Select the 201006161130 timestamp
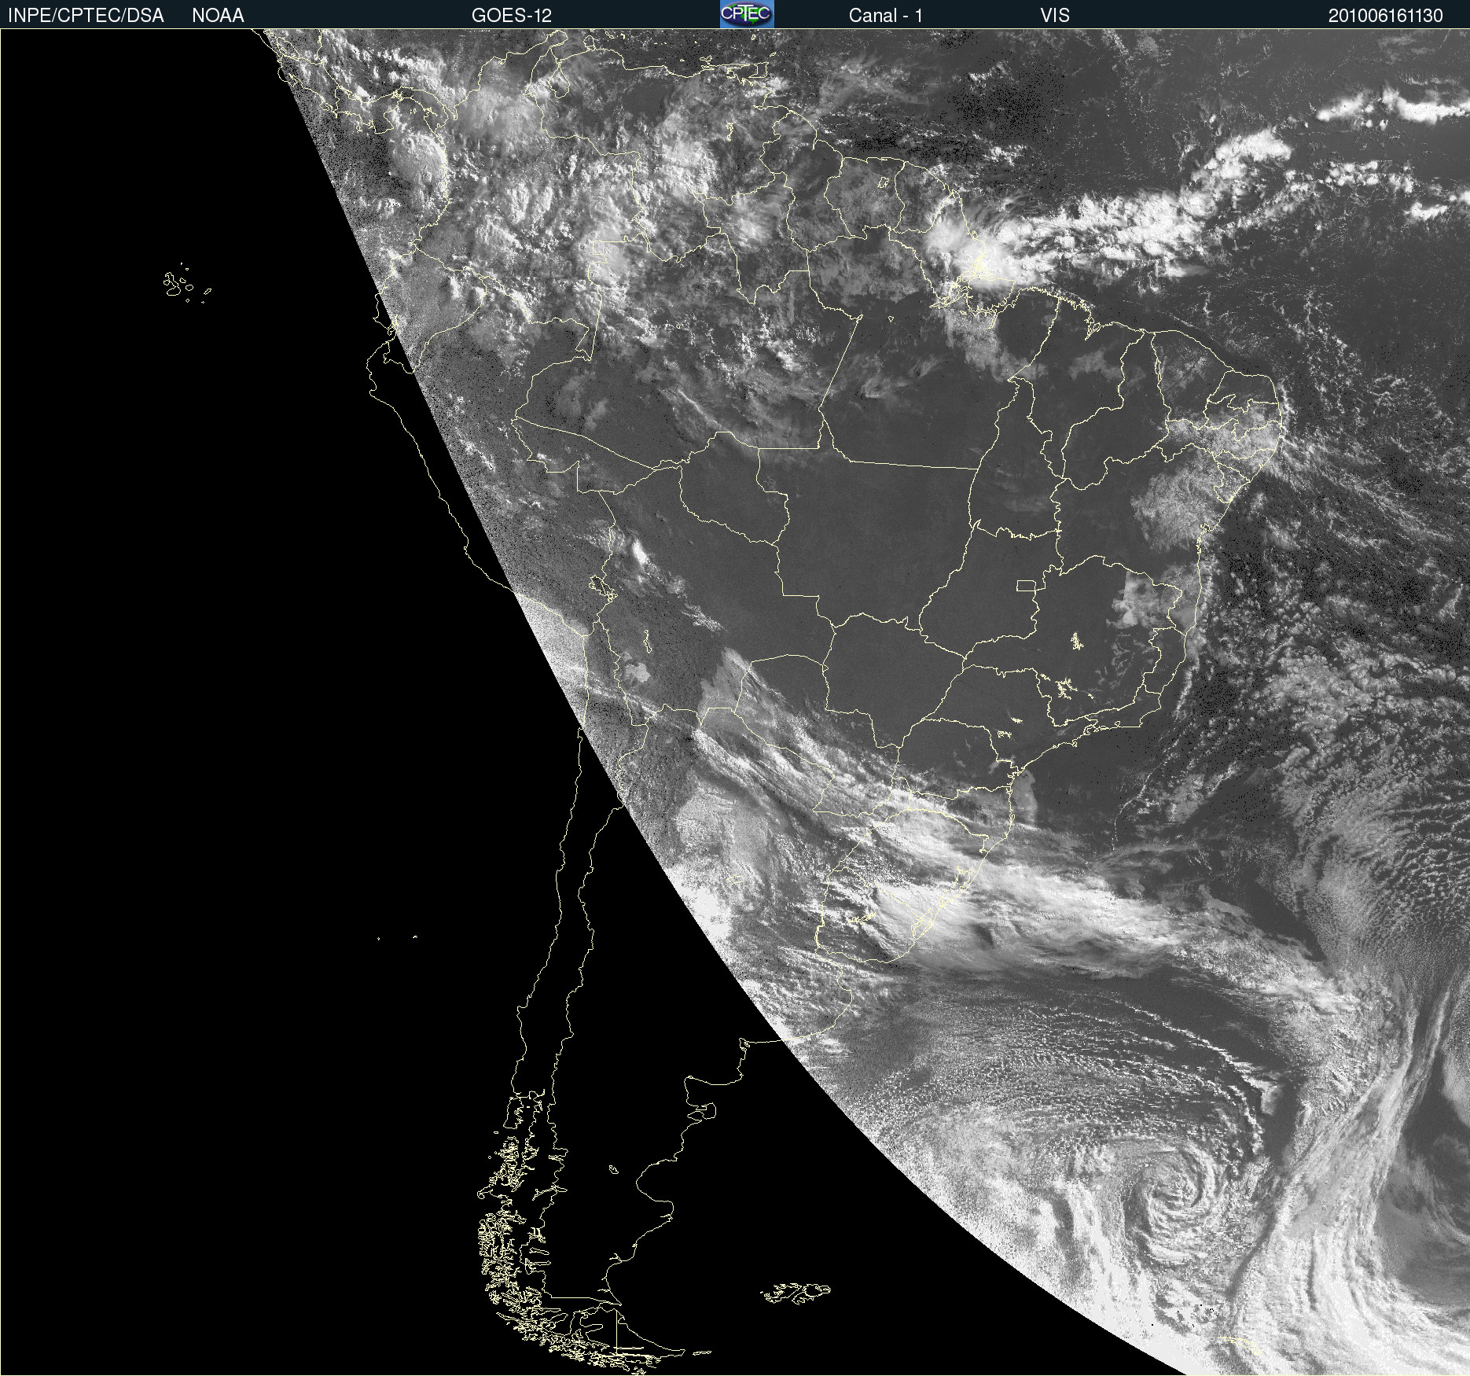The height and width of the screenshot is (1376, 1470). tap(1385, 16)
